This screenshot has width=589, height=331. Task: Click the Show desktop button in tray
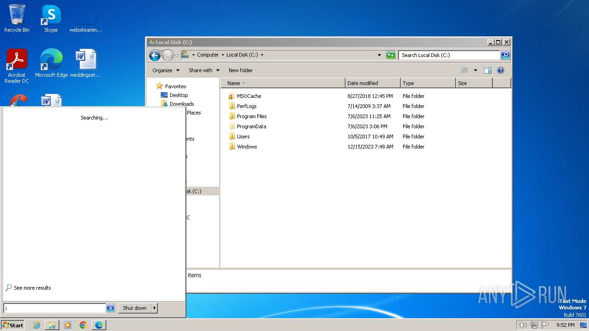(584, 325)
